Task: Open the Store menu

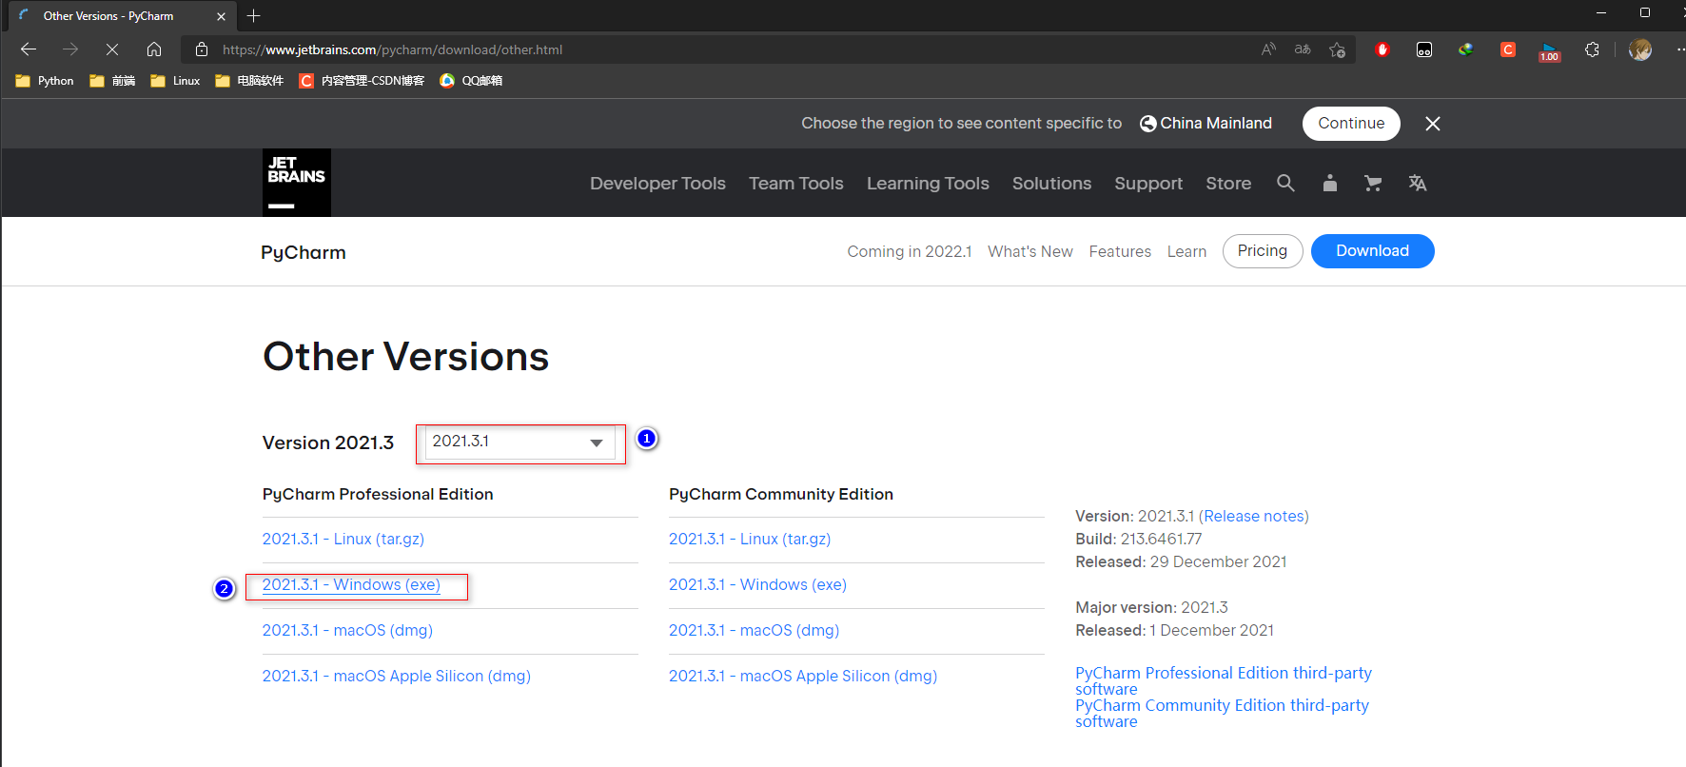Action: click(1228, 184)
